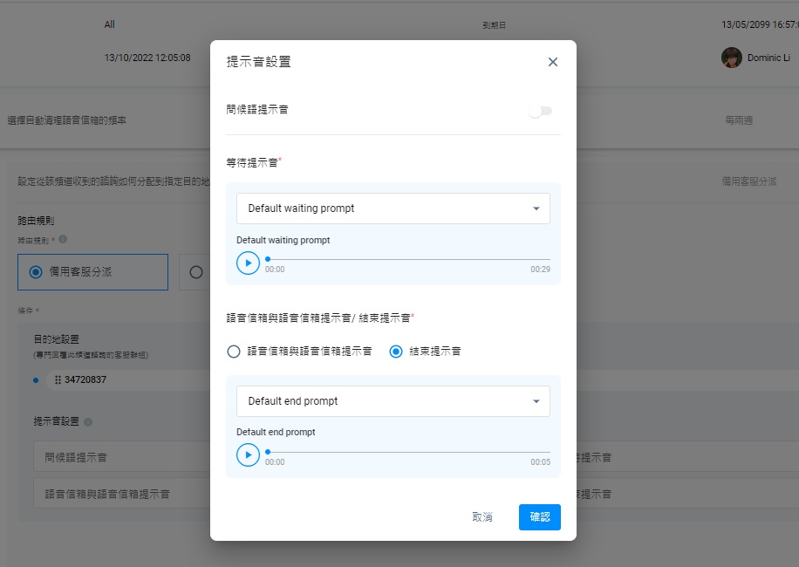Screen dimensions: 799x567
Task: Click the 到期日 column header
Action: (x=495, y=24)
